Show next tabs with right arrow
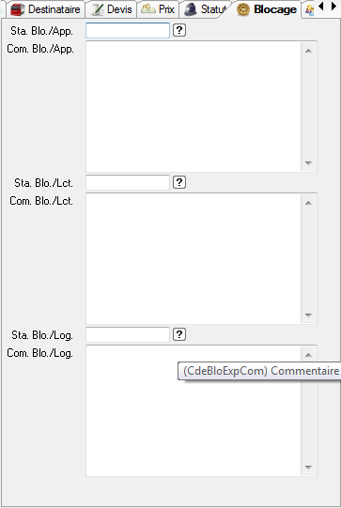 pyautogui.click(x=333, y=6)
